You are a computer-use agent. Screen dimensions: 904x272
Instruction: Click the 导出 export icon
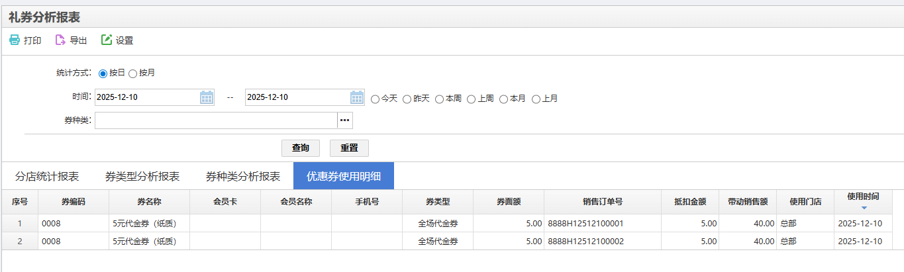[60, 40]
